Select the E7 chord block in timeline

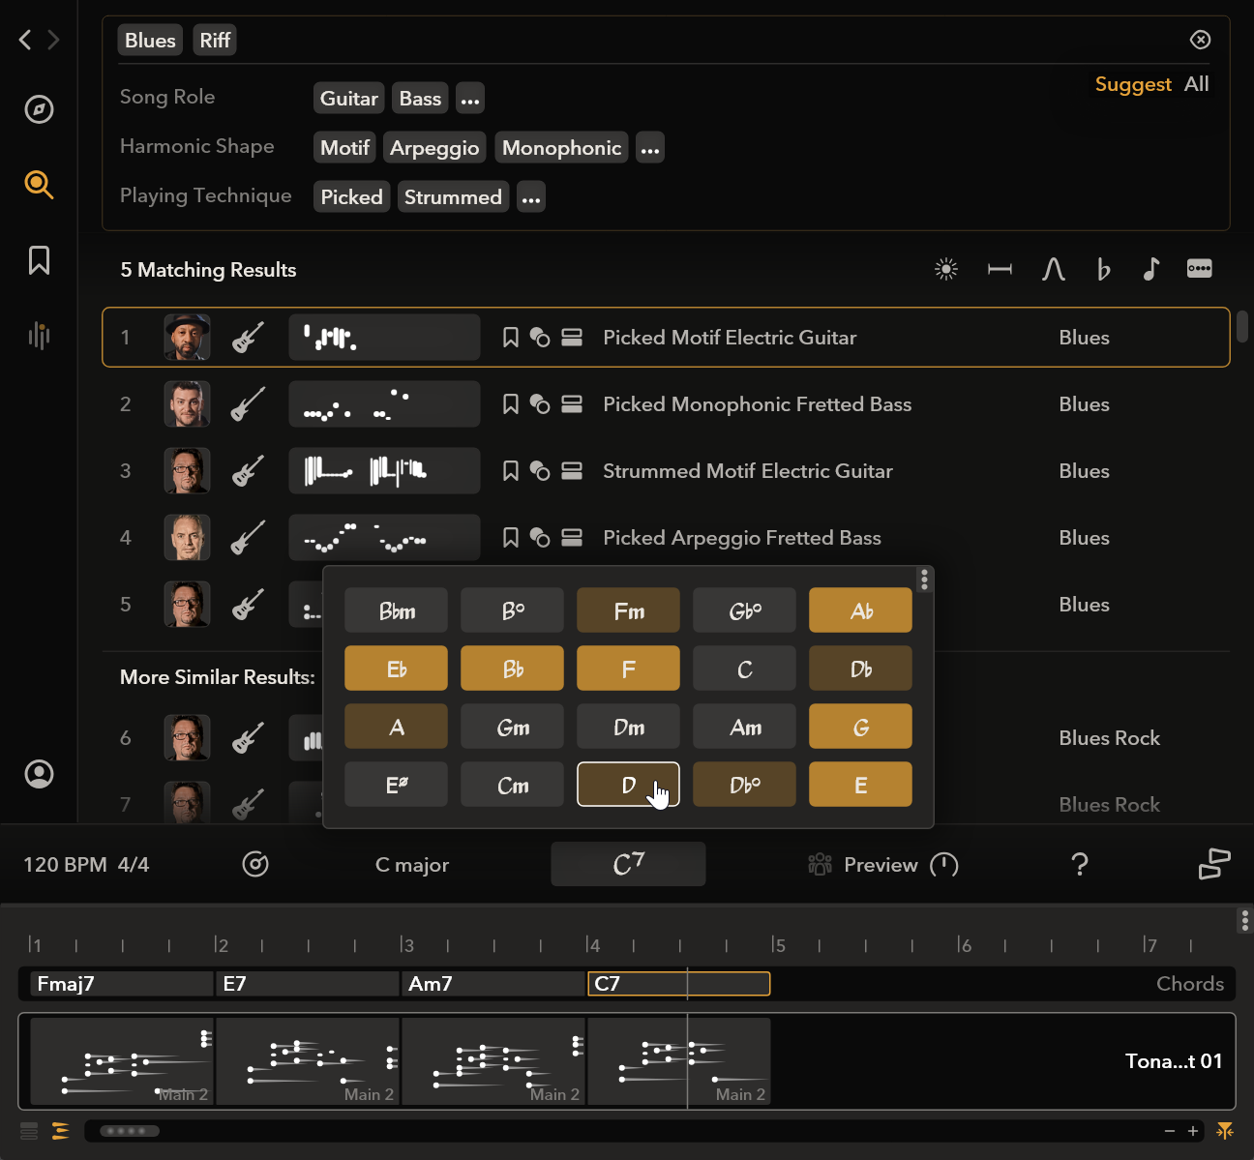308,984
